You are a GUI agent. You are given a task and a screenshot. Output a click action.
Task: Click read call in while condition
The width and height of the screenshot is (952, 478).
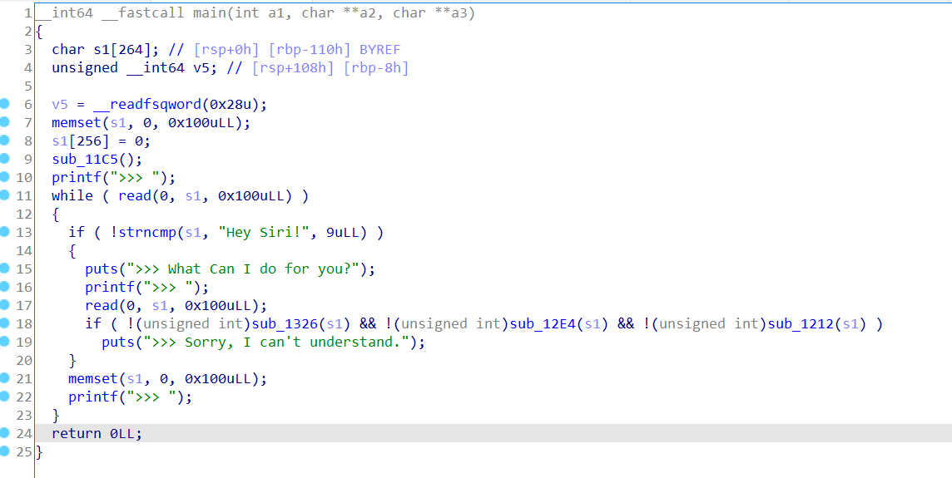[x=135, y=196]
